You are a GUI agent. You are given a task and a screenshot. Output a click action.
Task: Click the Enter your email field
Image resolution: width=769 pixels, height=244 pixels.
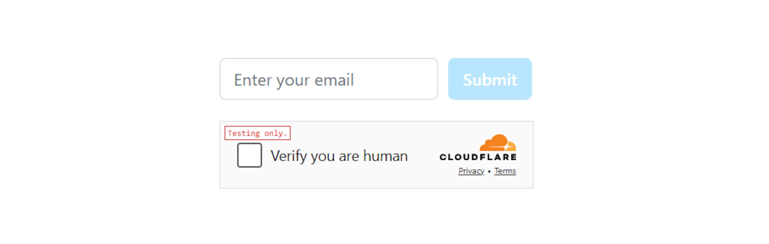click(328, 79)
